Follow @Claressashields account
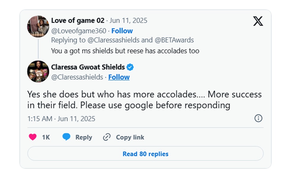This screenshot has width=297, height=182. pyautogui.click(x=119, y=77)
